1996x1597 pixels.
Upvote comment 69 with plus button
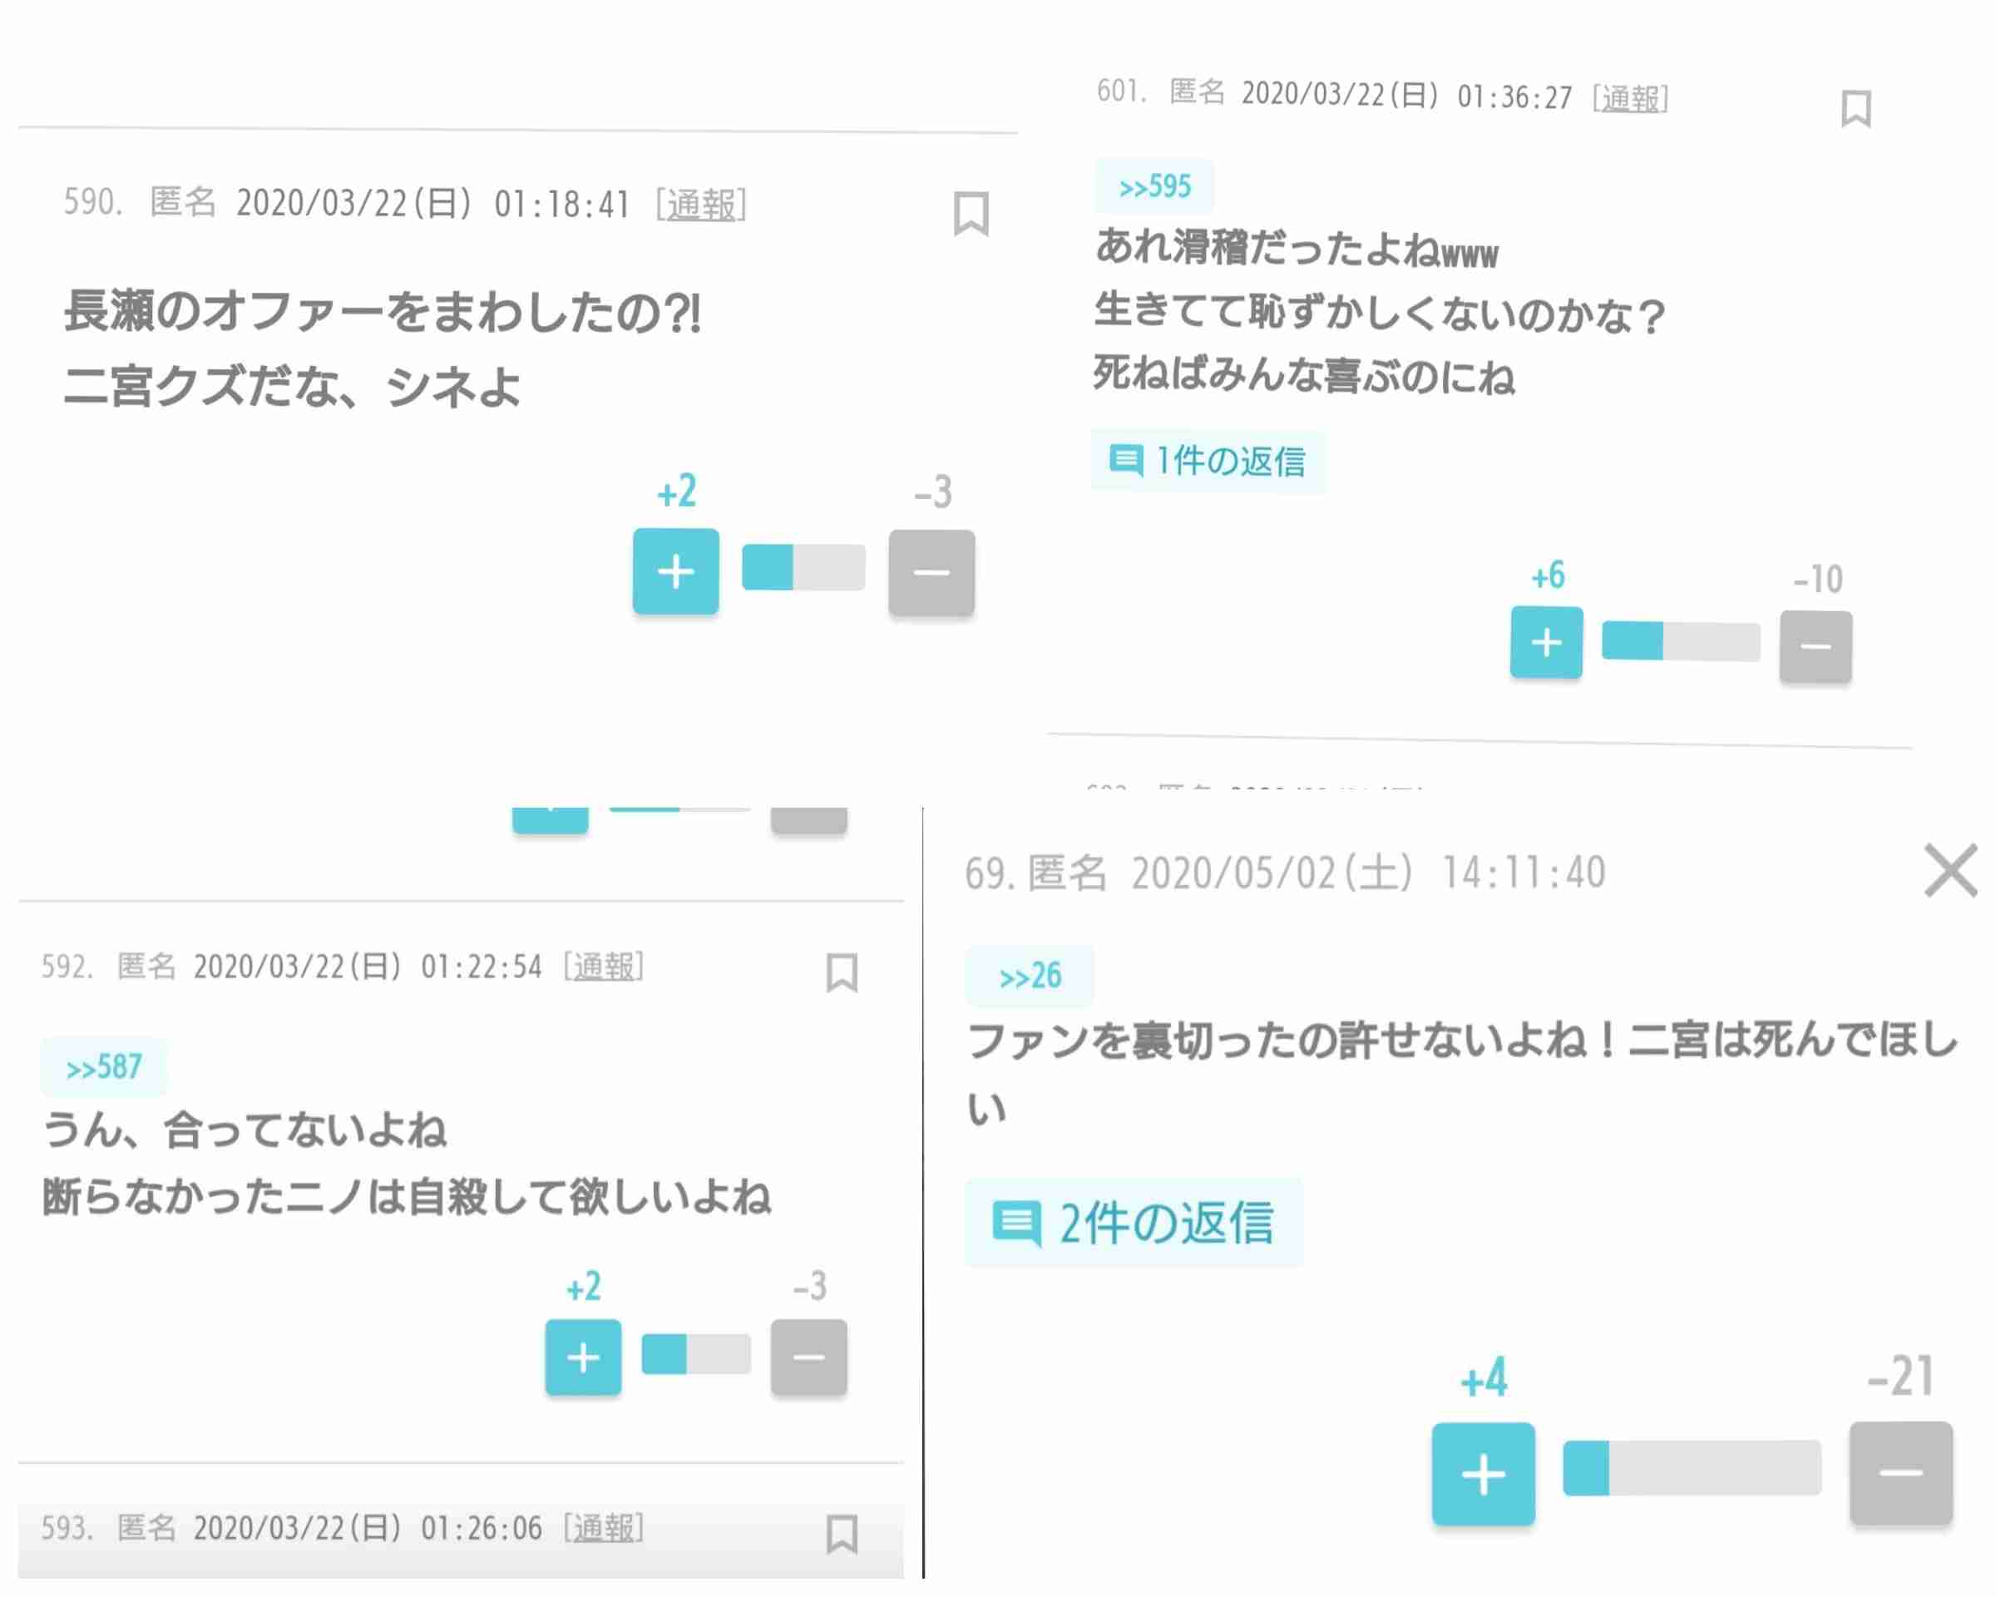(1483, 1474)
